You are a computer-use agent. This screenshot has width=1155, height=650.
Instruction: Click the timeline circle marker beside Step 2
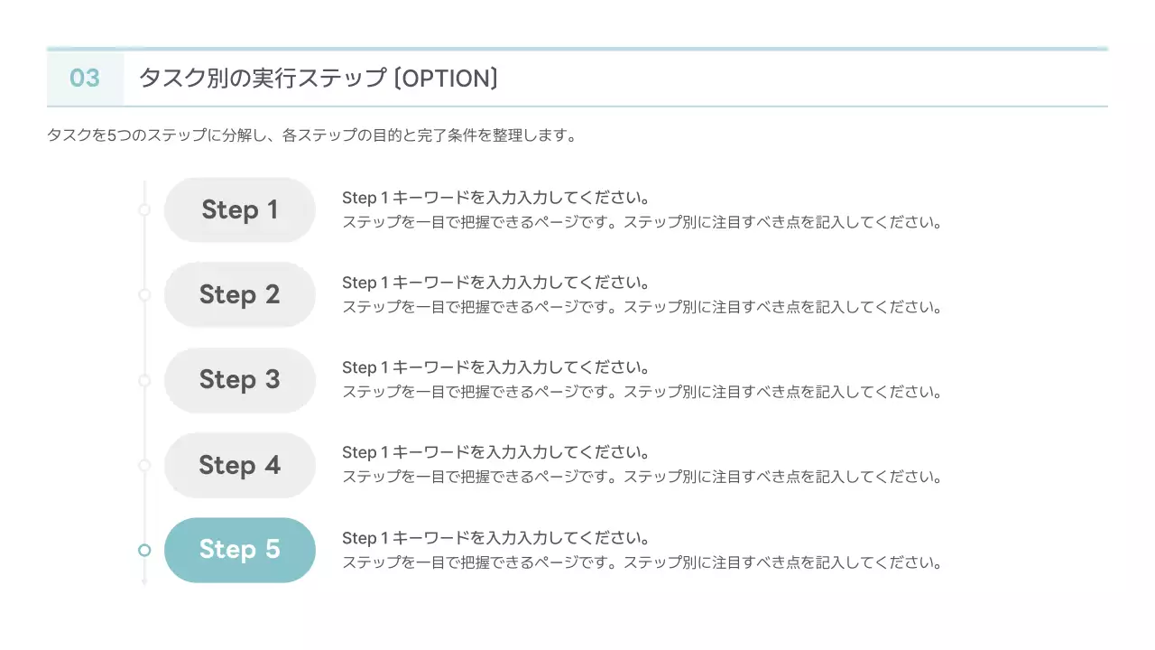coord(144,295)
